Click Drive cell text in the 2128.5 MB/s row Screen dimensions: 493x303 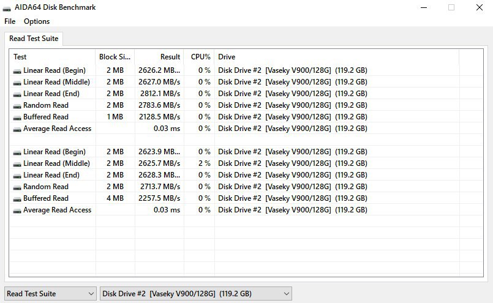[x=293, y=117]
